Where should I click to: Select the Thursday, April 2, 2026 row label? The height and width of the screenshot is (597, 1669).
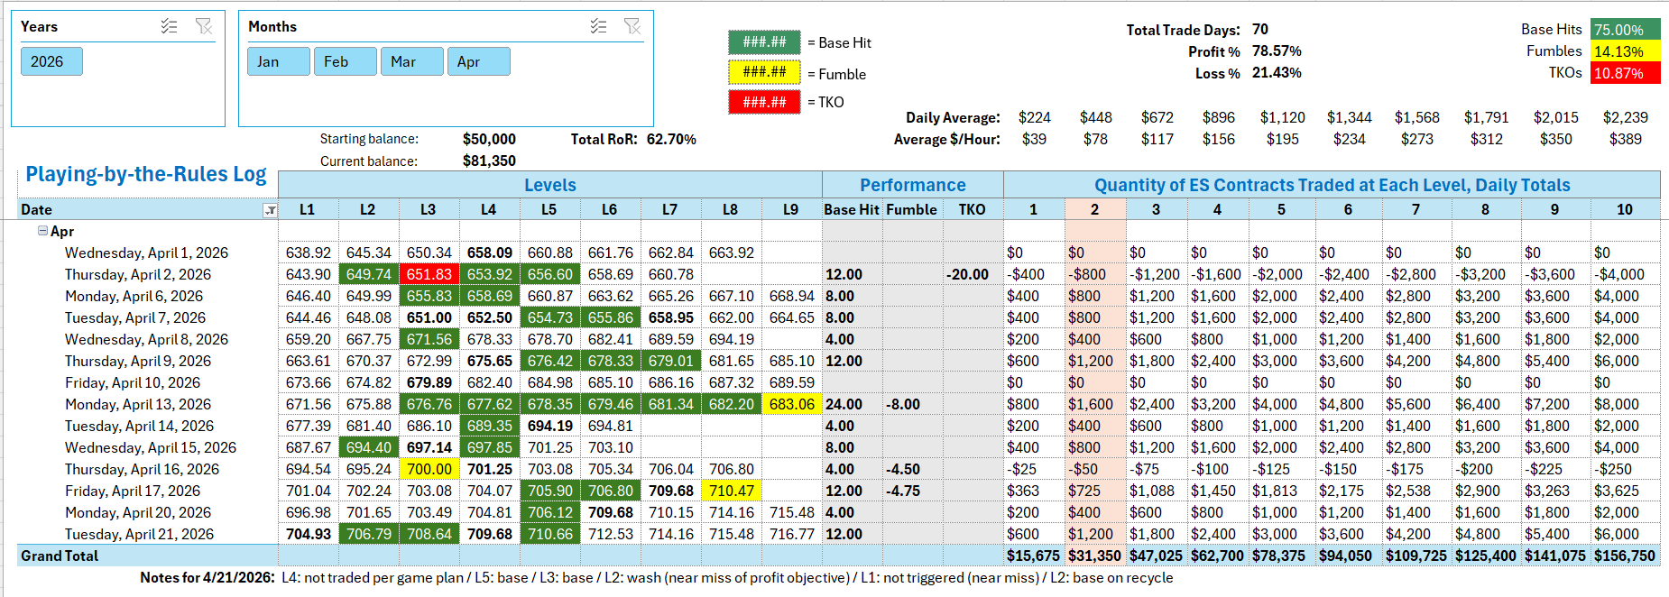tap(138, 274)
